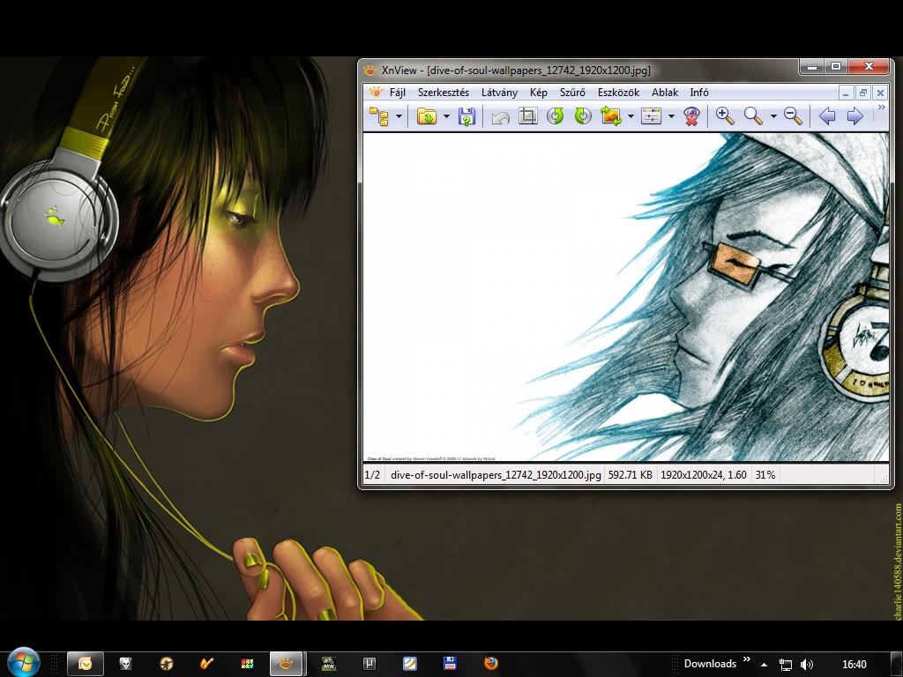This screenshot has height=677, width=903.
Task: Click the Undo arrow icon
Action: tap(500, 117)
